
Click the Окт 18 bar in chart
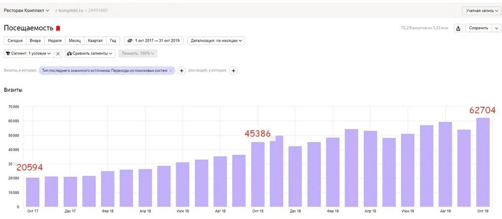tap(258, 175)
